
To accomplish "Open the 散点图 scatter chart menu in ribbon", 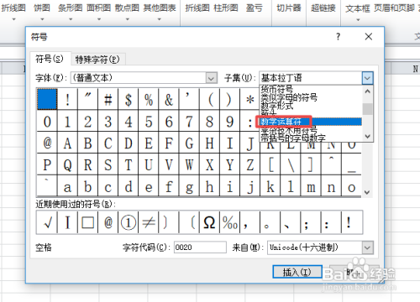I will coord(127,12).
